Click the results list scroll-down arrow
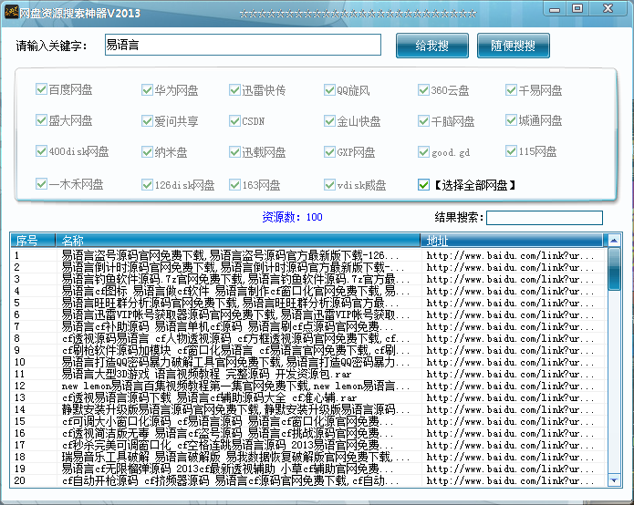Viewport: 634px width, 505px height. (614, 480)
